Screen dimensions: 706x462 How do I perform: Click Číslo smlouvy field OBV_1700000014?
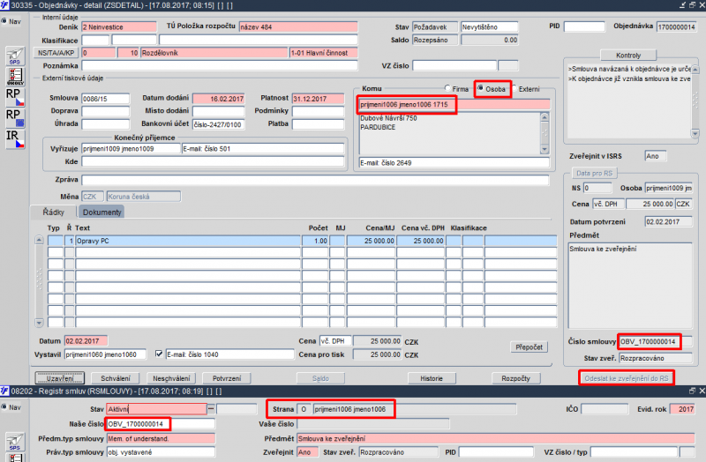pos(650,342)
